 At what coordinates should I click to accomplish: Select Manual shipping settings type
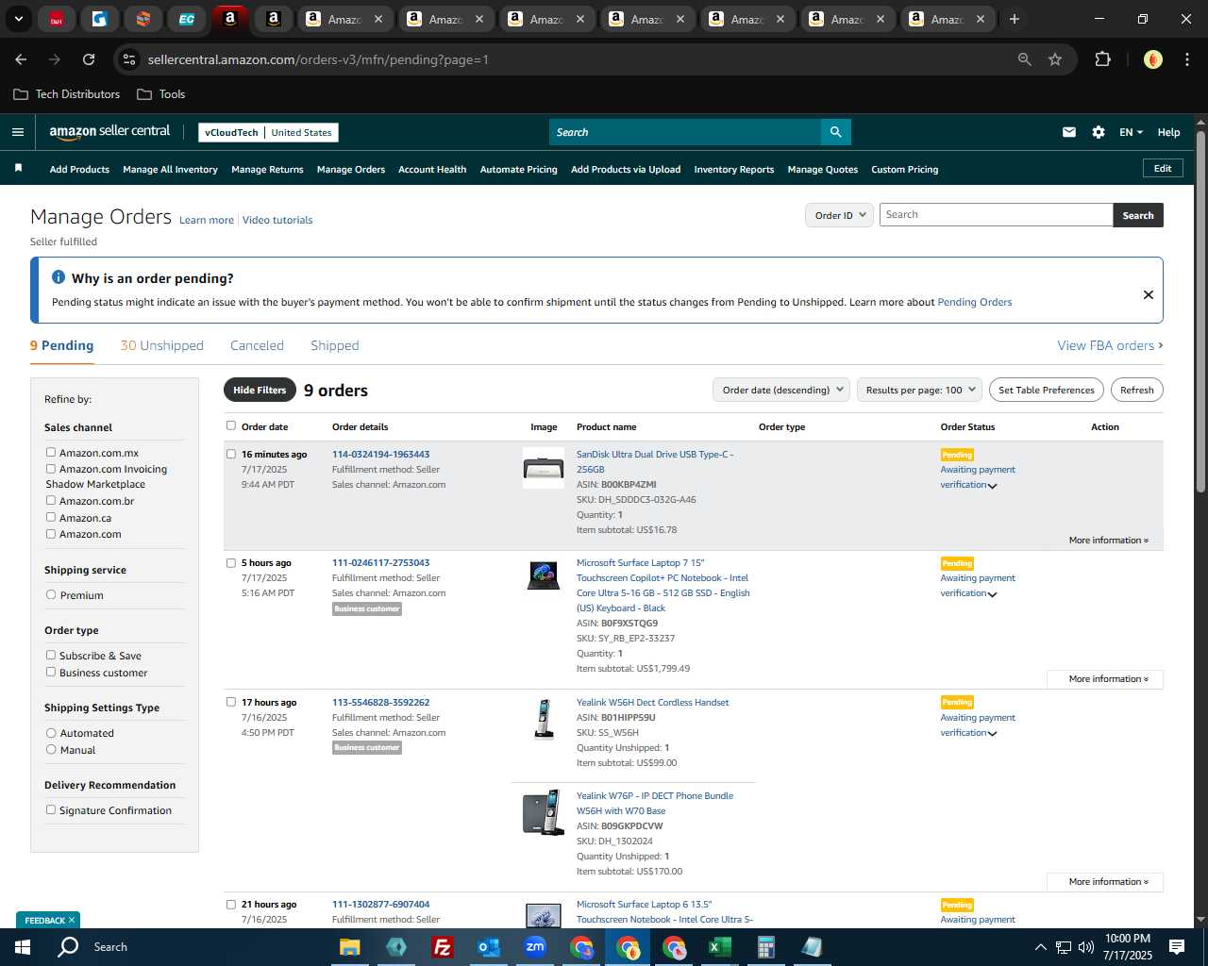coord(51,749)
